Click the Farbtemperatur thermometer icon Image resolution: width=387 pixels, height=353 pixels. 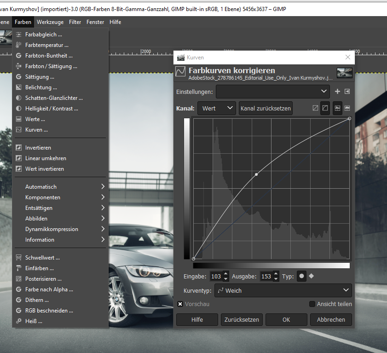point(18,45)
